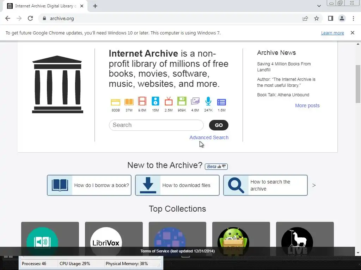Learn more about Chrome updates
Screen dimensions: 361x270
pyautogui.click(x=332, y=33)
